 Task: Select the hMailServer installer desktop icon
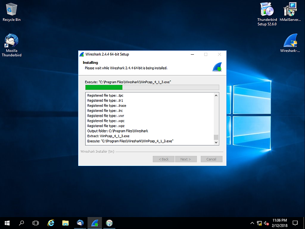tap(290, 12)
